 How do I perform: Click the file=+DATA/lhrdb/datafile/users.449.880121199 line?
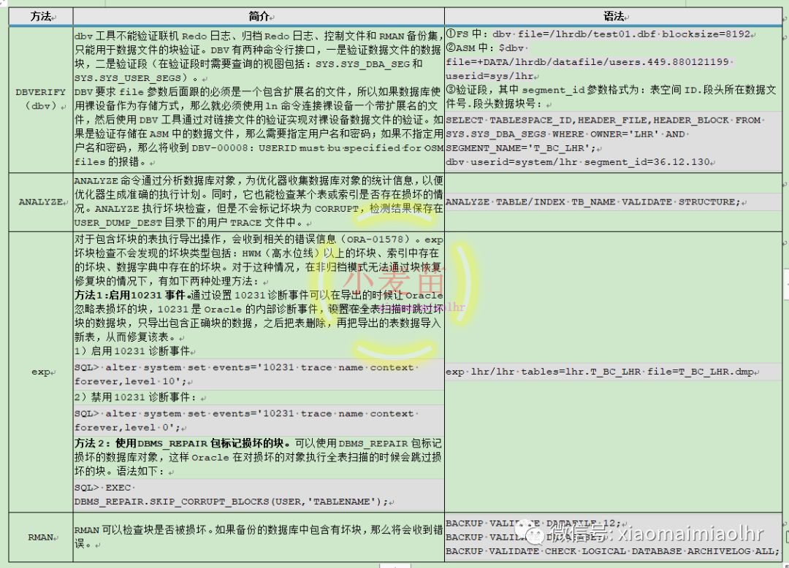pyautogui.click(x=587, y=62)
